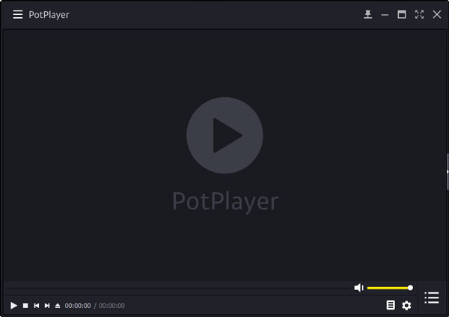The width and height of the screenshot is (449, 317).
Task: Click the yellow volume slider
Action: coord(390,288)
